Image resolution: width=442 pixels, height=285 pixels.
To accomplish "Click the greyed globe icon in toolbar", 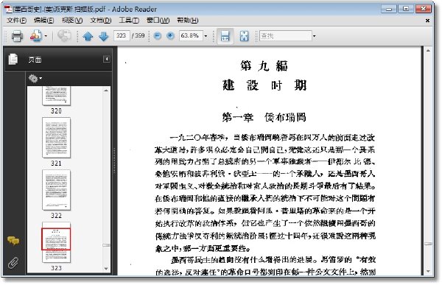I will 64,36.
